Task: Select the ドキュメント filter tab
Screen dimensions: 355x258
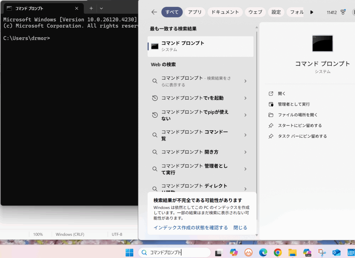Action: click(x=225, y=12)
